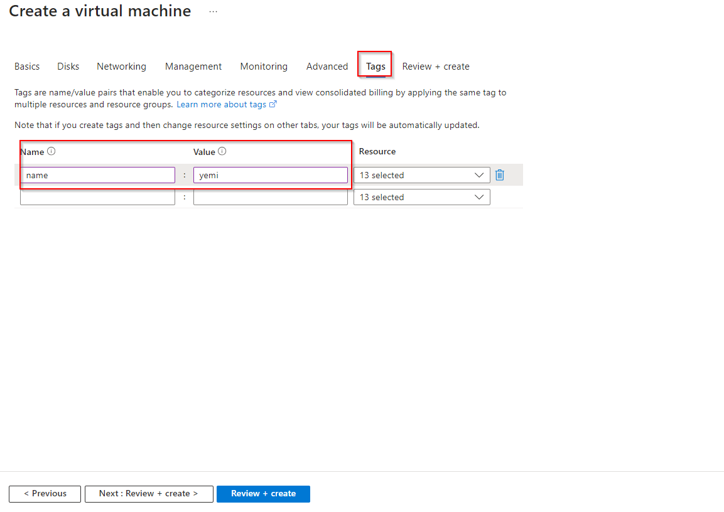Click the tag name field containing 'name'

[x=97, y=175]
